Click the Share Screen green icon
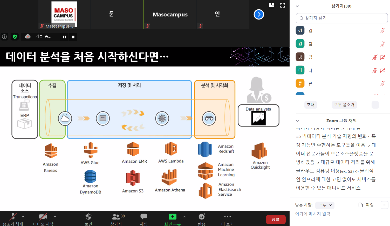Image resolution: width=390 pixels, height=226 pixels. click(x=172, y=217)
